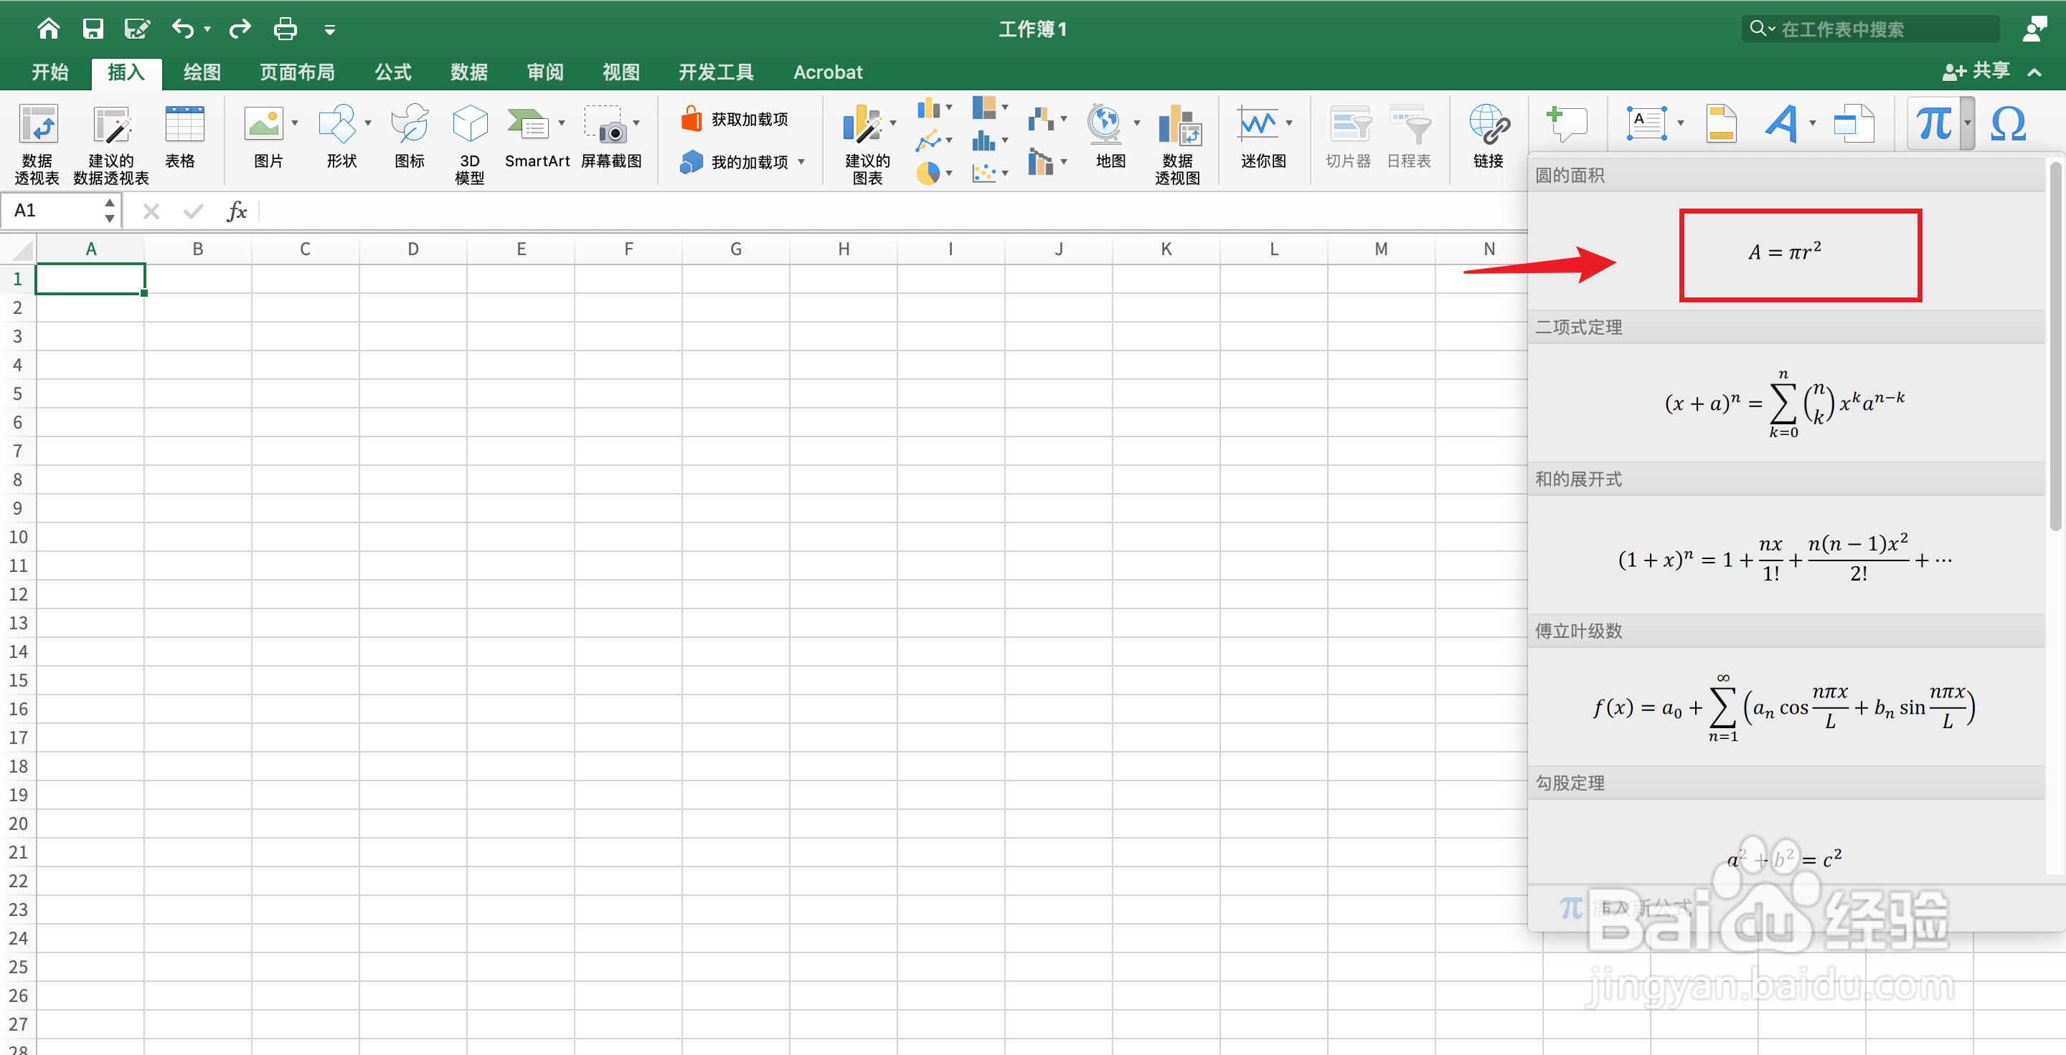The width and height of the screenshot is (2066, 1055).
Task: Open the 3D 模型 insert tool
Action: 469,144
